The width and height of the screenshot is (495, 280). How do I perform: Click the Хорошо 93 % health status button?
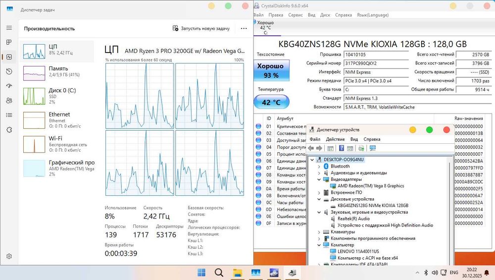(271, 70)
